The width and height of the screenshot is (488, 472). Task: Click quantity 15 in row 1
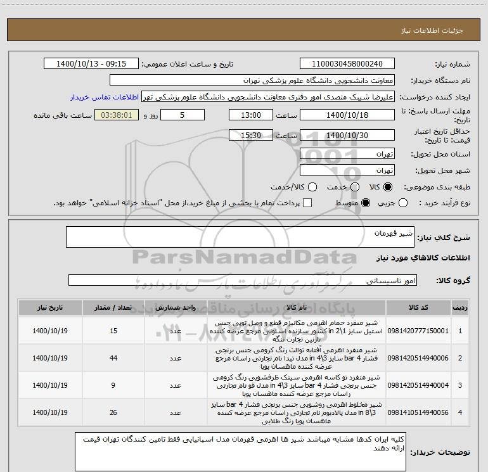coord(113,331)
